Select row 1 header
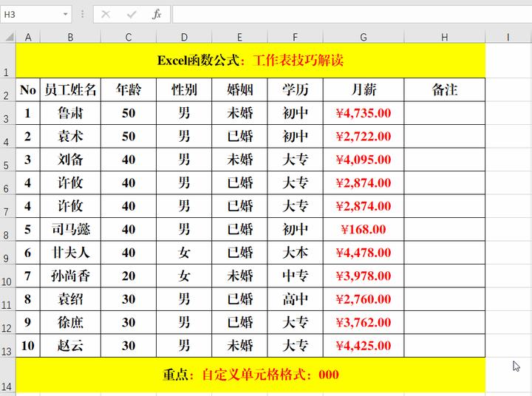The width and height of the screenshot is (532, 396). tap(7, 61)
